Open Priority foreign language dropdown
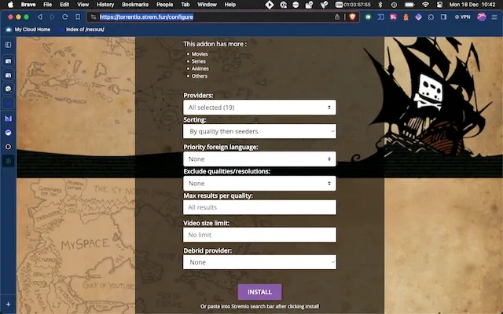The height and width of the screenshot is (314, 503). click(259, 159)
